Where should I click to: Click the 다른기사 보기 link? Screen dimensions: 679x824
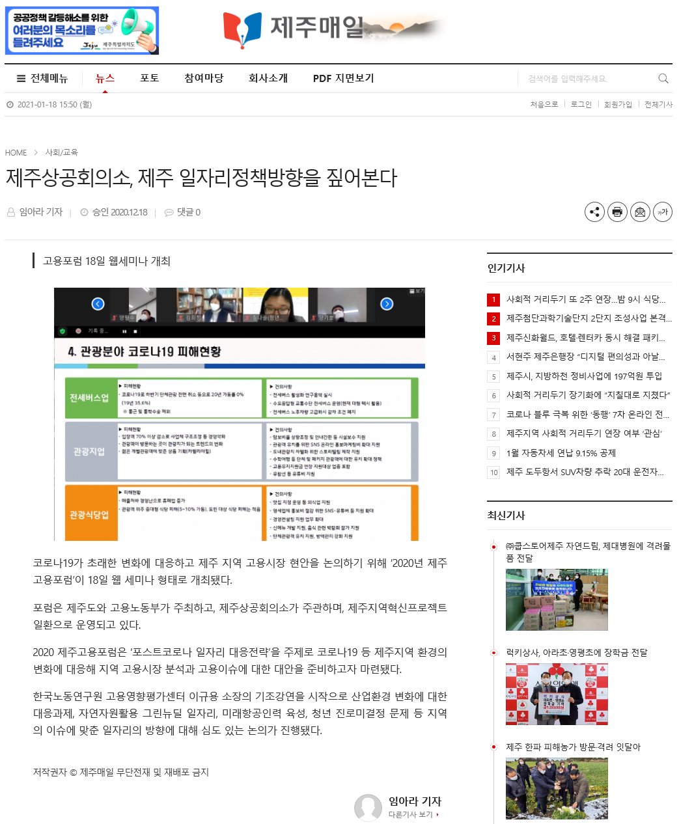(413, 815)
